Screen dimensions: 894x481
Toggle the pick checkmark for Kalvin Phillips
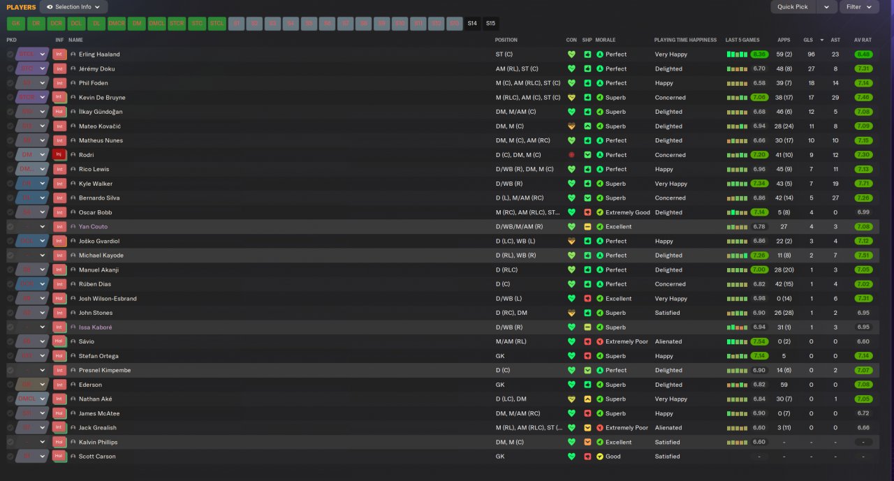coord(10,442)
